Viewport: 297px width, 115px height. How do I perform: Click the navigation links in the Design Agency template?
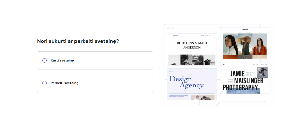tap(211, 71)
